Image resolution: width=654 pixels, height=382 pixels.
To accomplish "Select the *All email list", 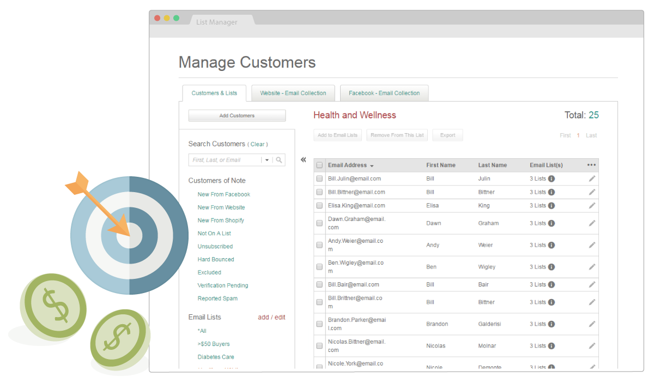I will tap(202, 331).
